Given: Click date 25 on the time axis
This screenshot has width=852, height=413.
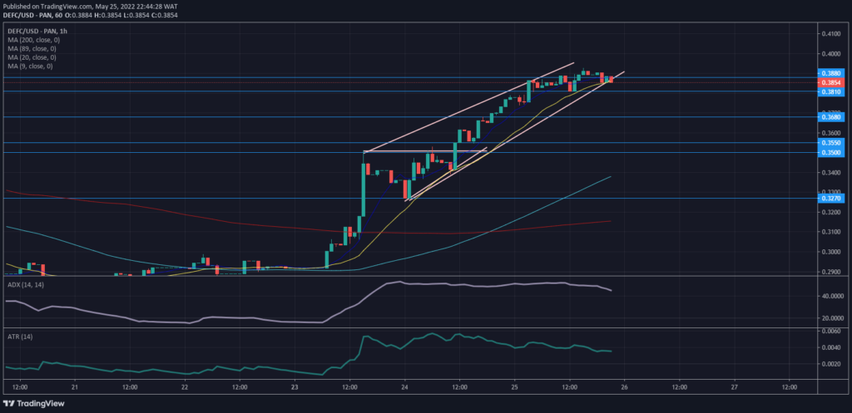Looking at the screenshot, I should coord(514,387).
